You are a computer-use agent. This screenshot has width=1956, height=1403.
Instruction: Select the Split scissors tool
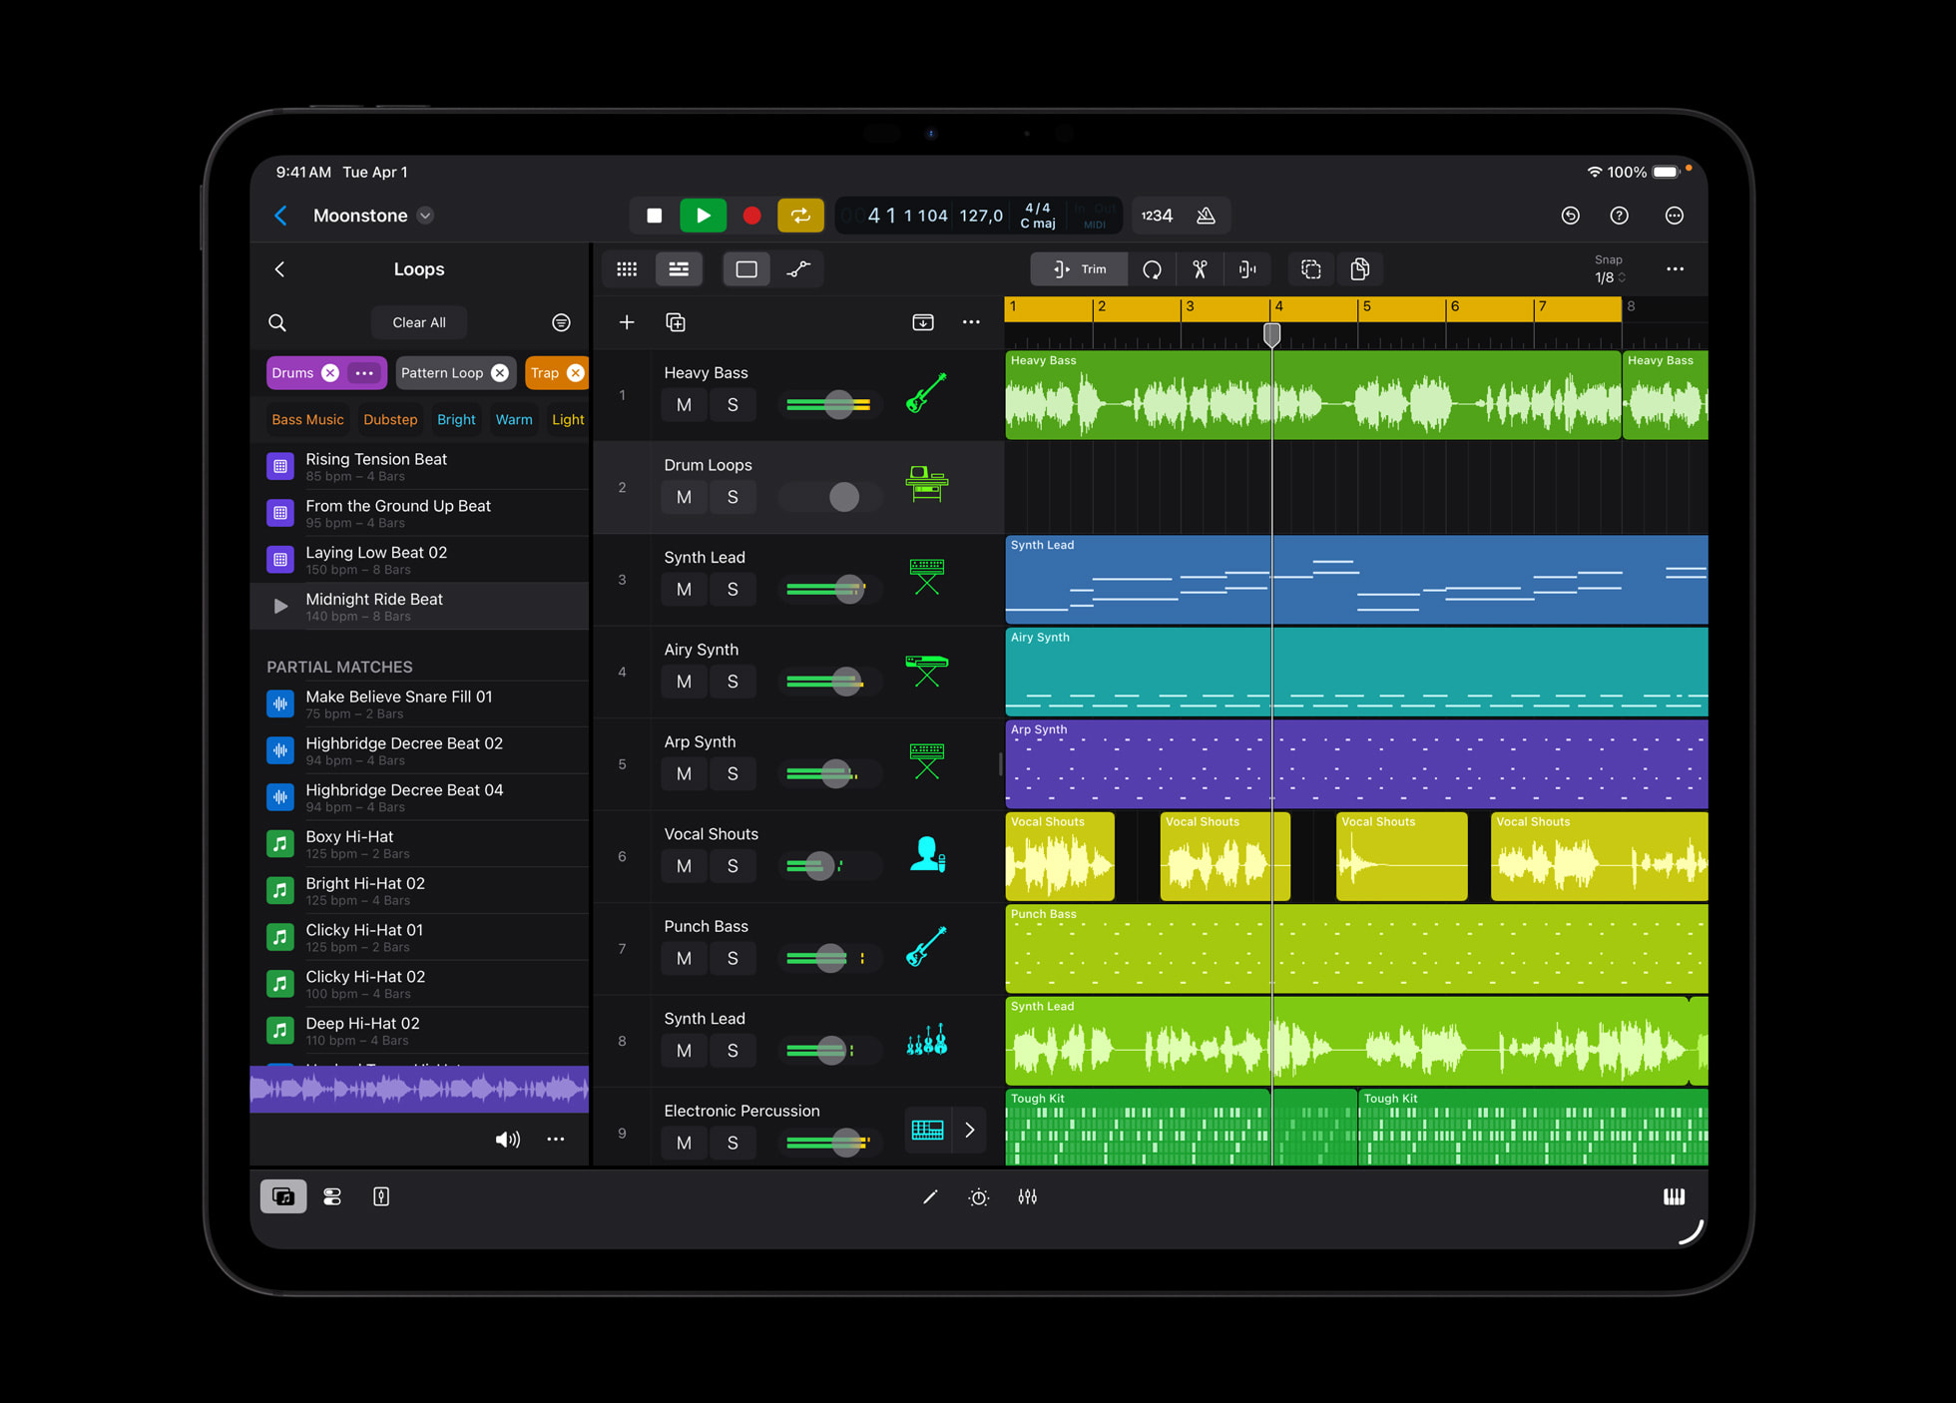(x=1200, y=269)
